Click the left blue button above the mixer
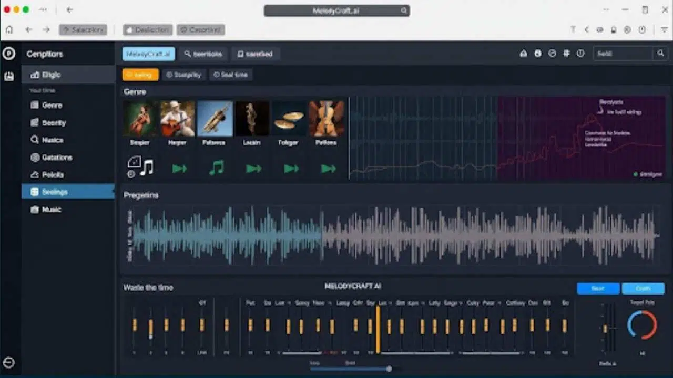This screenshot has height=378, width=673. [x=598, y=288]
